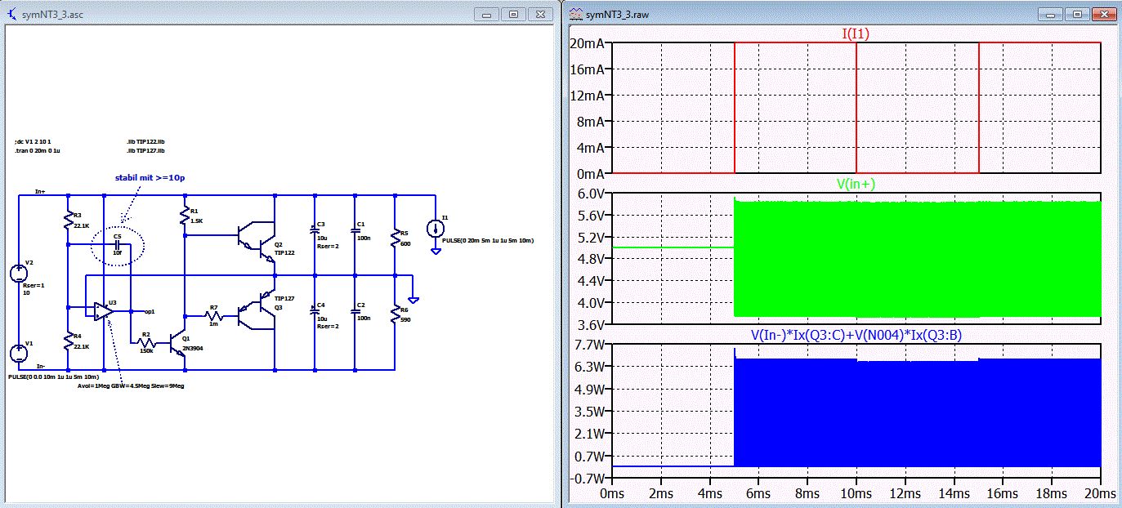The width and height of the screenshot is (1122, 508).
Task: Click the time axis at 10ms label
Action: 856,493
